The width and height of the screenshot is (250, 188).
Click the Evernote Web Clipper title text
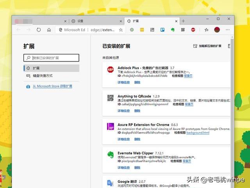pos(136,153)
